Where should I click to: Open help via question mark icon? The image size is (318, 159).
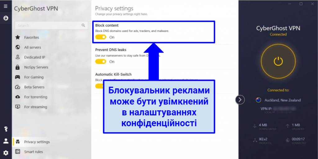pyautogui.click(x=6, y=129)
